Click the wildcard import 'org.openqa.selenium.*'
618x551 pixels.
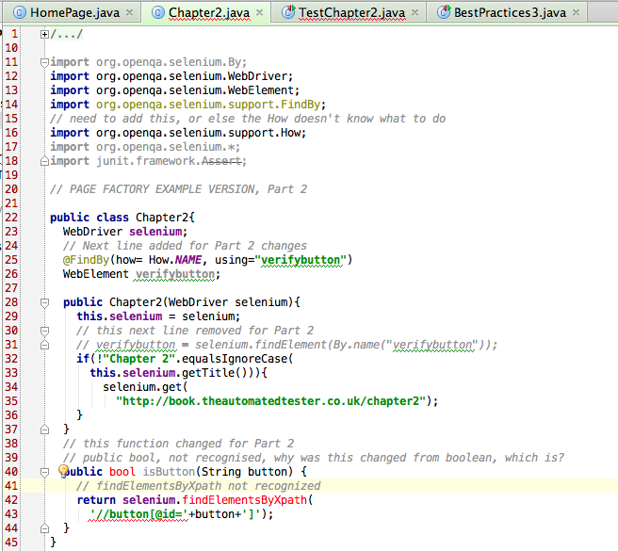(x=165, y=147)
